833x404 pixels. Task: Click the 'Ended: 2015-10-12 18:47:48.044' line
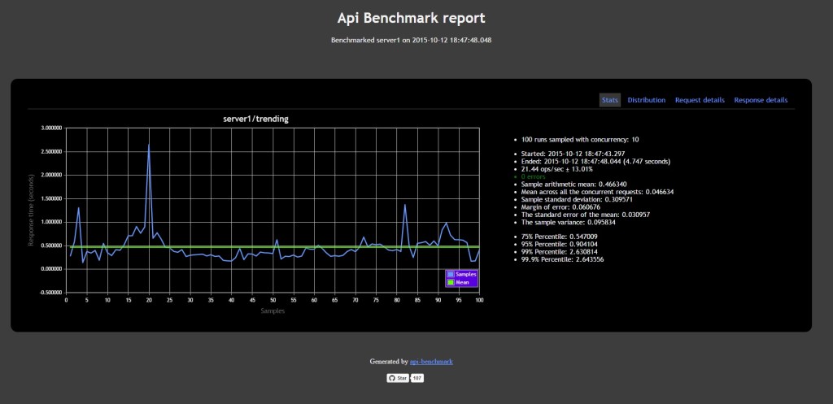coord(595,162)
